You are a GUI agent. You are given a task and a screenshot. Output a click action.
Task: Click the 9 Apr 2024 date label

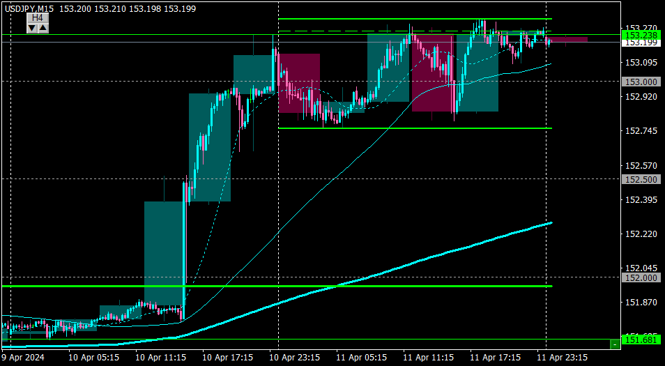tap(24, 358)
